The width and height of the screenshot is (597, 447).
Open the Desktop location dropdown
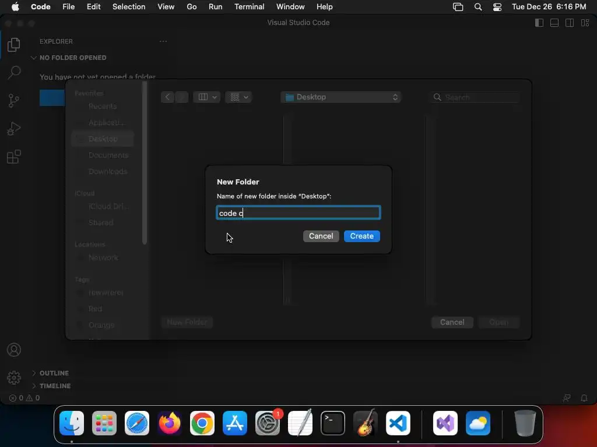coord(340,97)
